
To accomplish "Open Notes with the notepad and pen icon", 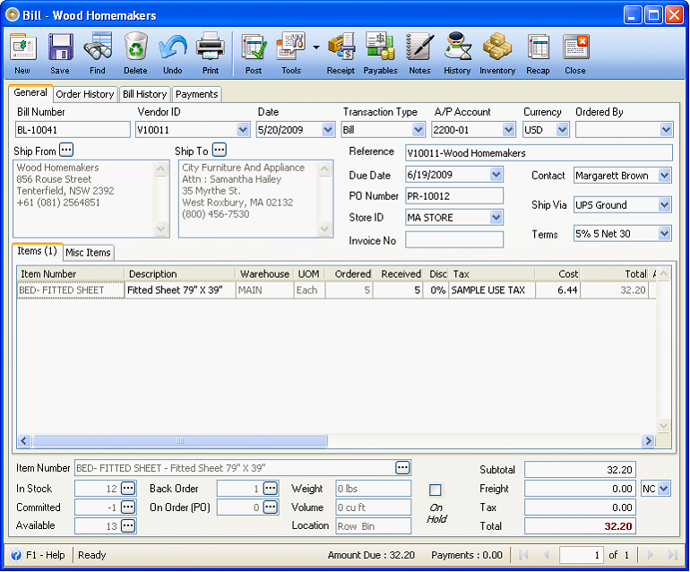I will tap(419, 53).
